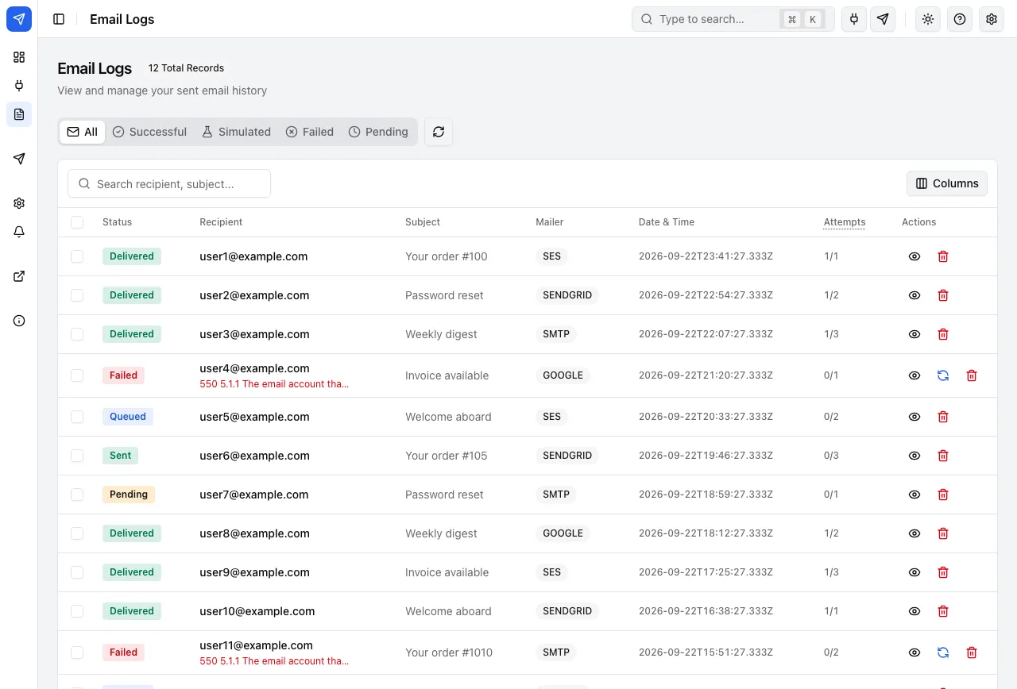
Task: View details of user1@example.com email
Action: (915, 256)
